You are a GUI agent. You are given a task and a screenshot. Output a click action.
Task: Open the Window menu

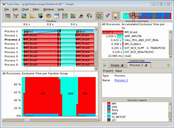pos(48,9)
